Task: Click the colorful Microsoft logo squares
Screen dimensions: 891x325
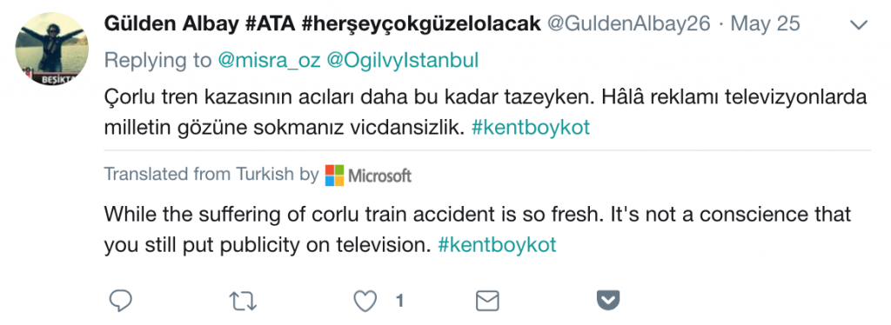Action: [335, 176]
